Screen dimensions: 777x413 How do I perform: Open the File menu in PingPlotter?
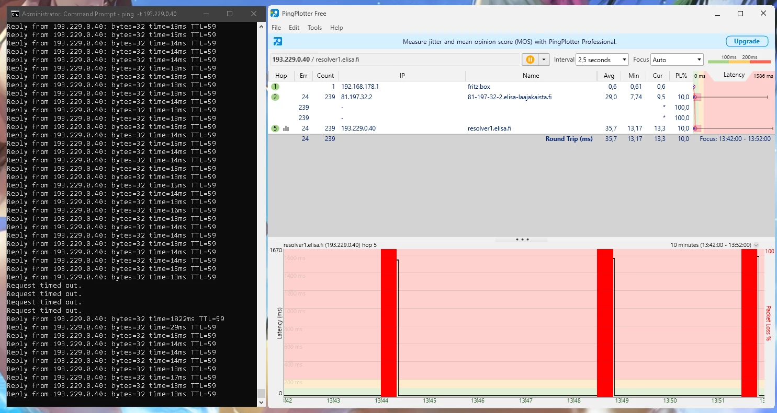point(276,28)
